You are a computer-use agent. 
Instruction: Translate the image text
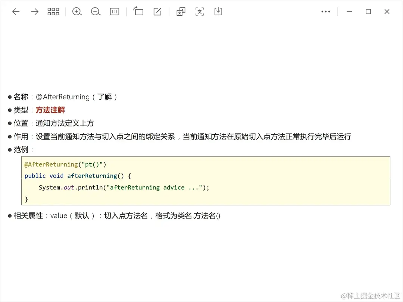pyautogui.click(x=181, y=12)
